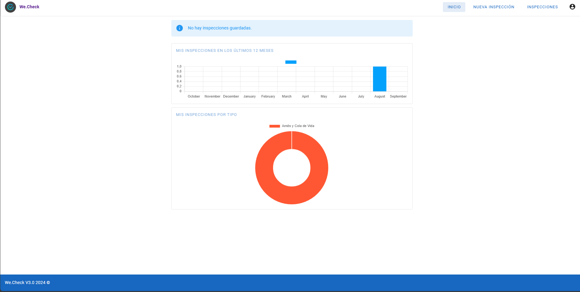Open the user account profile icon
This screenshot has width=580, height=292.
[572, 7]
